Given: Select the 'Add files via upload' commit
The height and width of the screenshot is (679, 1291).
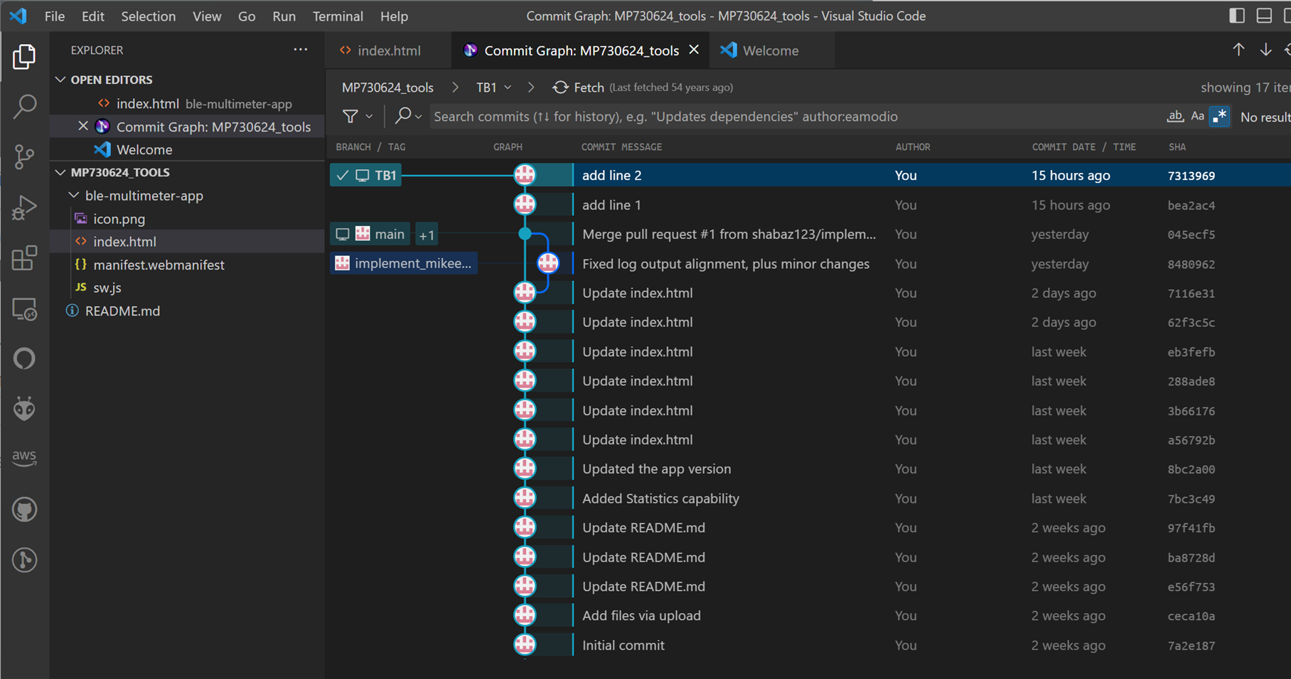Looking at the screenshot, I should pyautogui.click(x=810, y=616).
